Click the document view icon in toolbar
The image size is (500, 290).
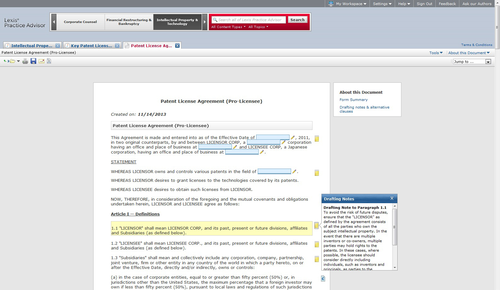[x=49, y=61]
